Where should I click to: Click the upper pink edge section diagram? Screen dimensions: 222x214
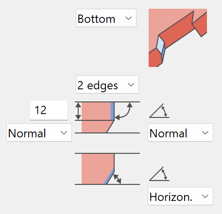click(x=107, y=117)
